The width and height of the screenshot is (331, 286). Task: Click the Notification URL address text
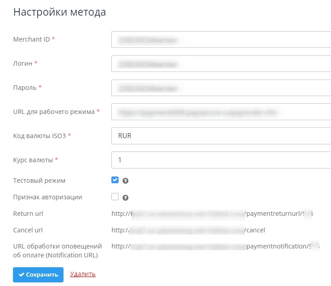[216, 246]
